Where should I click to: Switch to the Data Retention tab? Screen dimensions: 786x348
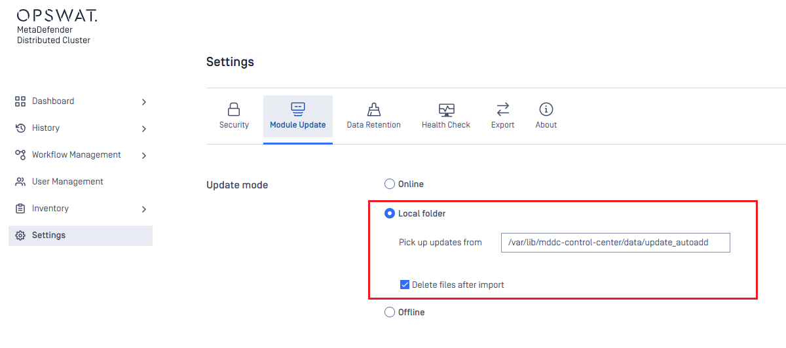tap(373, 116)
